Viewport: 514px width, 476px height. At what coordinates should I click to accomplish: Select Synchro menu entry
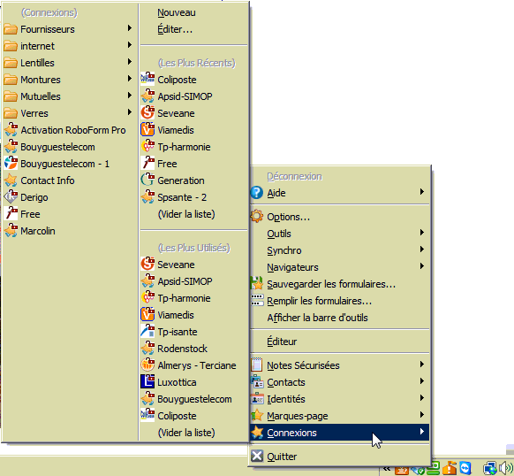340,250
